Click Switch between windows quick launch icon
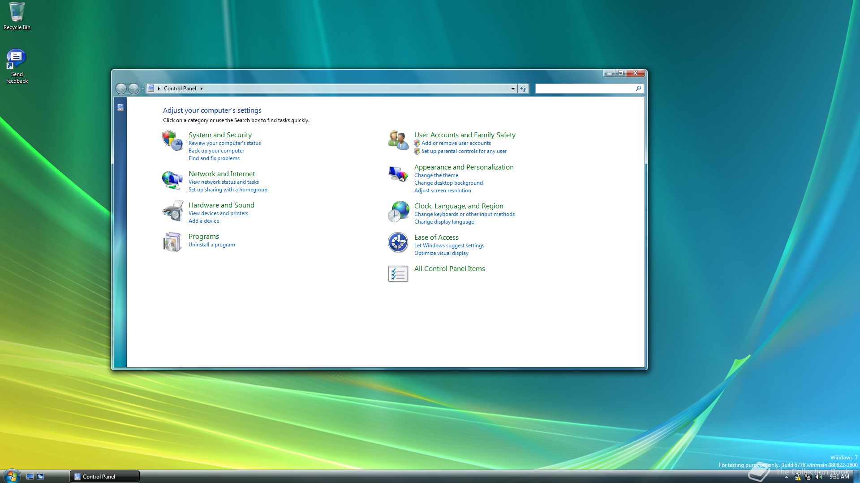This screenshot has height=483, width=860. click(x=40, y=477)
